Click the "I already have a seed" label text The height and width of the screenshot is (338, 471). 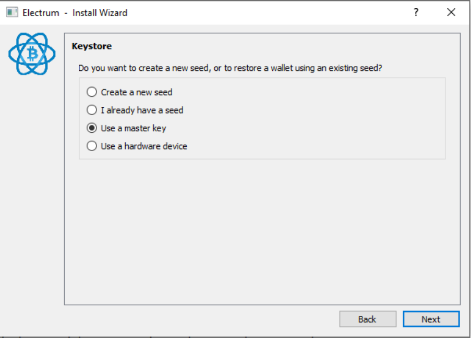[x=142, y=110]
